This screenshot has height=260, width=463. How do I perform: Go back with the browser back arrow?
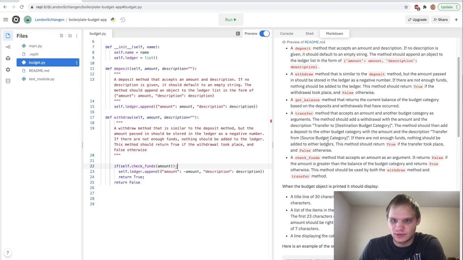pos(5,7)
